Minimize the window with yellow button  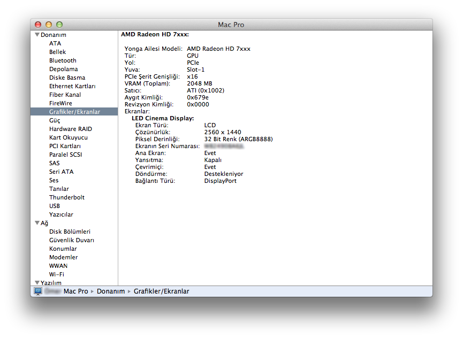49,25
